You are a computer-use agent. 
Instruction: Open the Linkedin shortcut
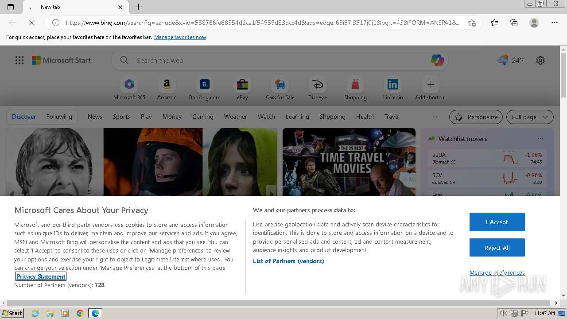tap(393, 89)
